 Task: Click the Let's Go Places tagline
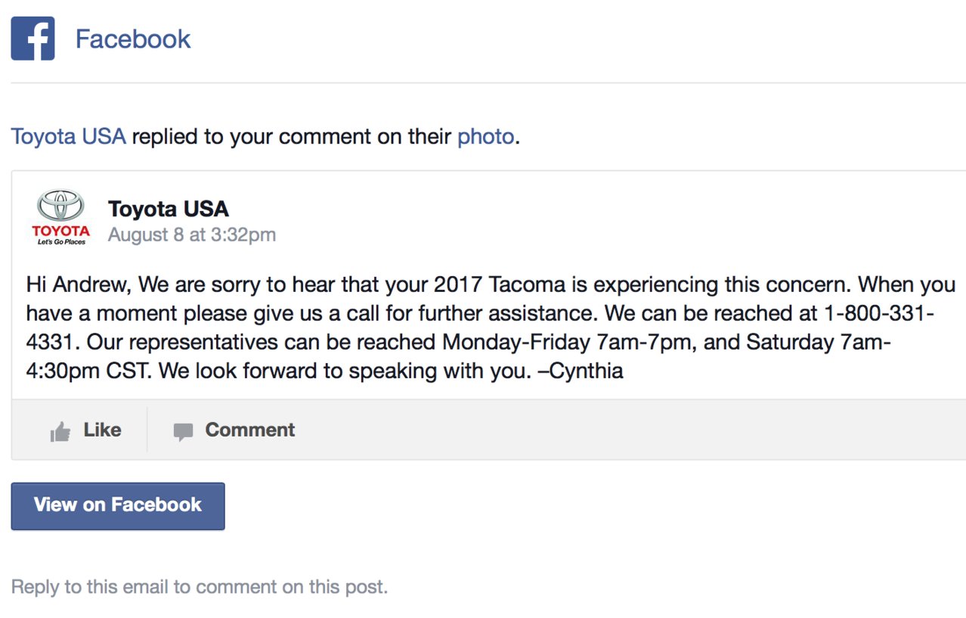pos(61,242)
